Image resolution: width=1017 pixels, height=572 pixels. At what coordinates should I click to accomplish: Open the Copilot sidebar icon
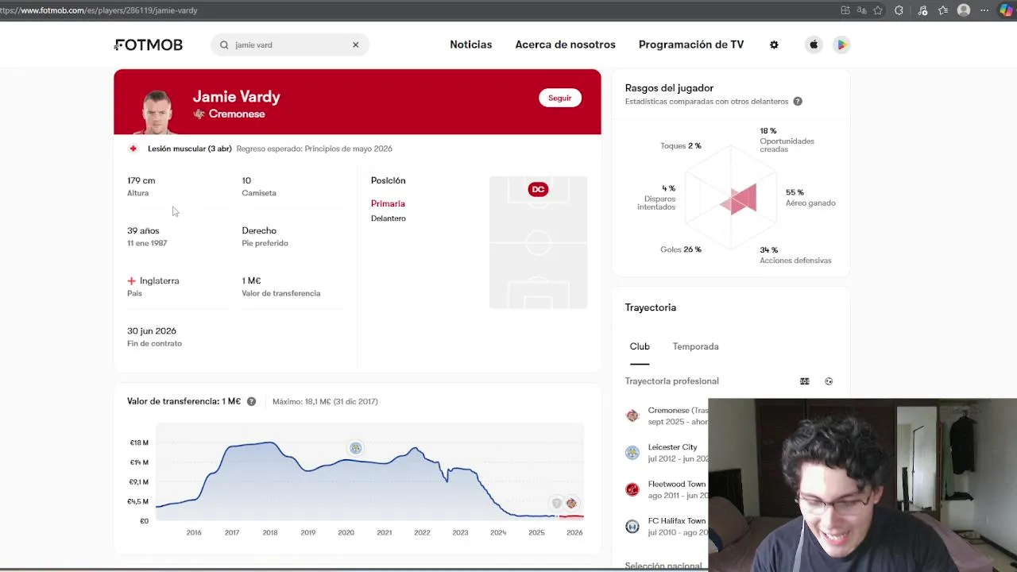[1006, 10]
